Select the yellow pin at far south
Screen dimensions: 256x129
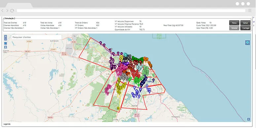pyautogui.click(x=118, y=108)
